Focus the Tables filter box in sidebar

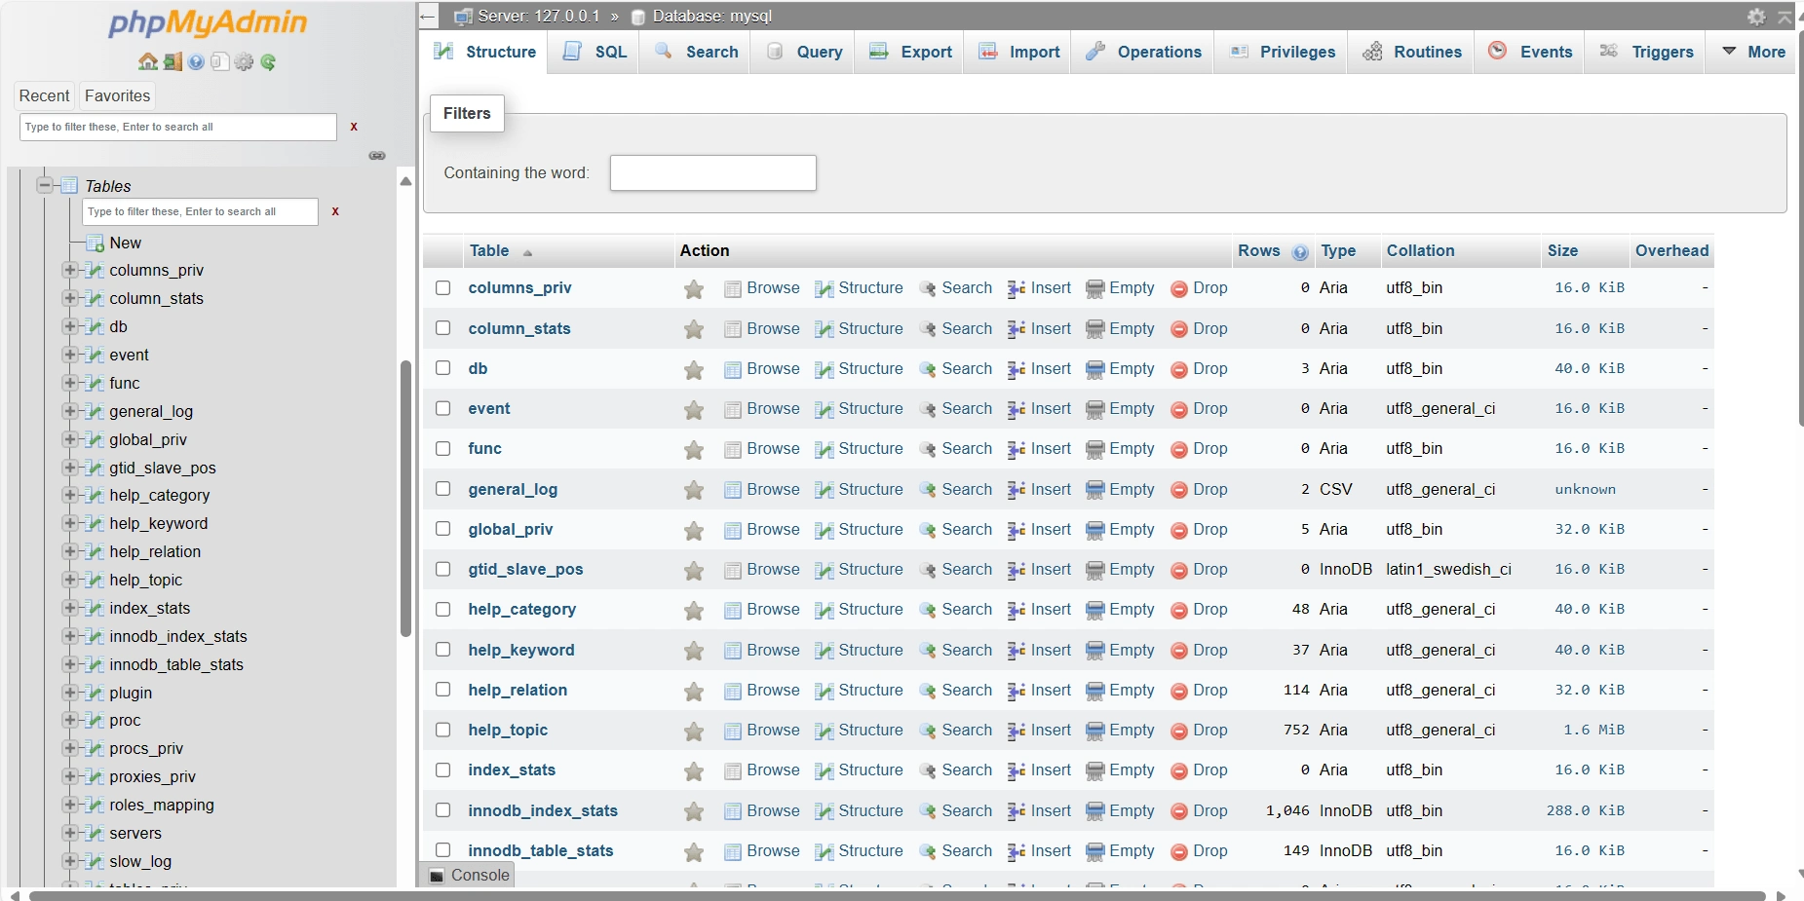tap(201, 211)
